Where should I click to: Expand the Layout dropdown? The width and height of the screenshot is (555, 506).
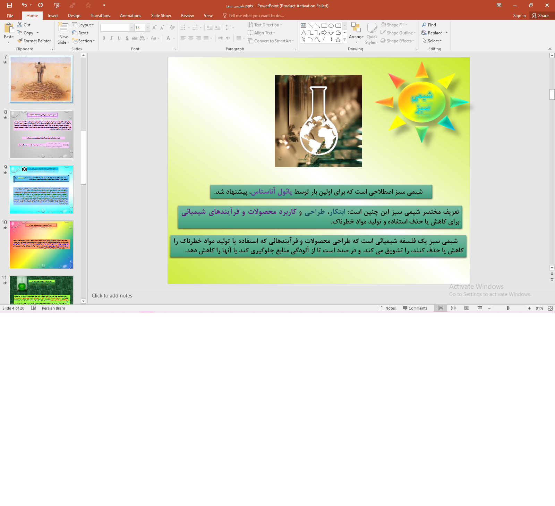click(x=83, y=25)
